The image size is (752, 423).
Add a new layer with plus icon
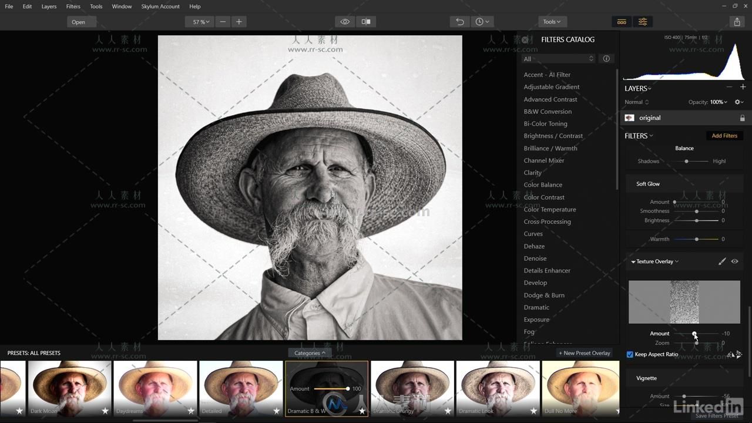[x=743, y=87]
